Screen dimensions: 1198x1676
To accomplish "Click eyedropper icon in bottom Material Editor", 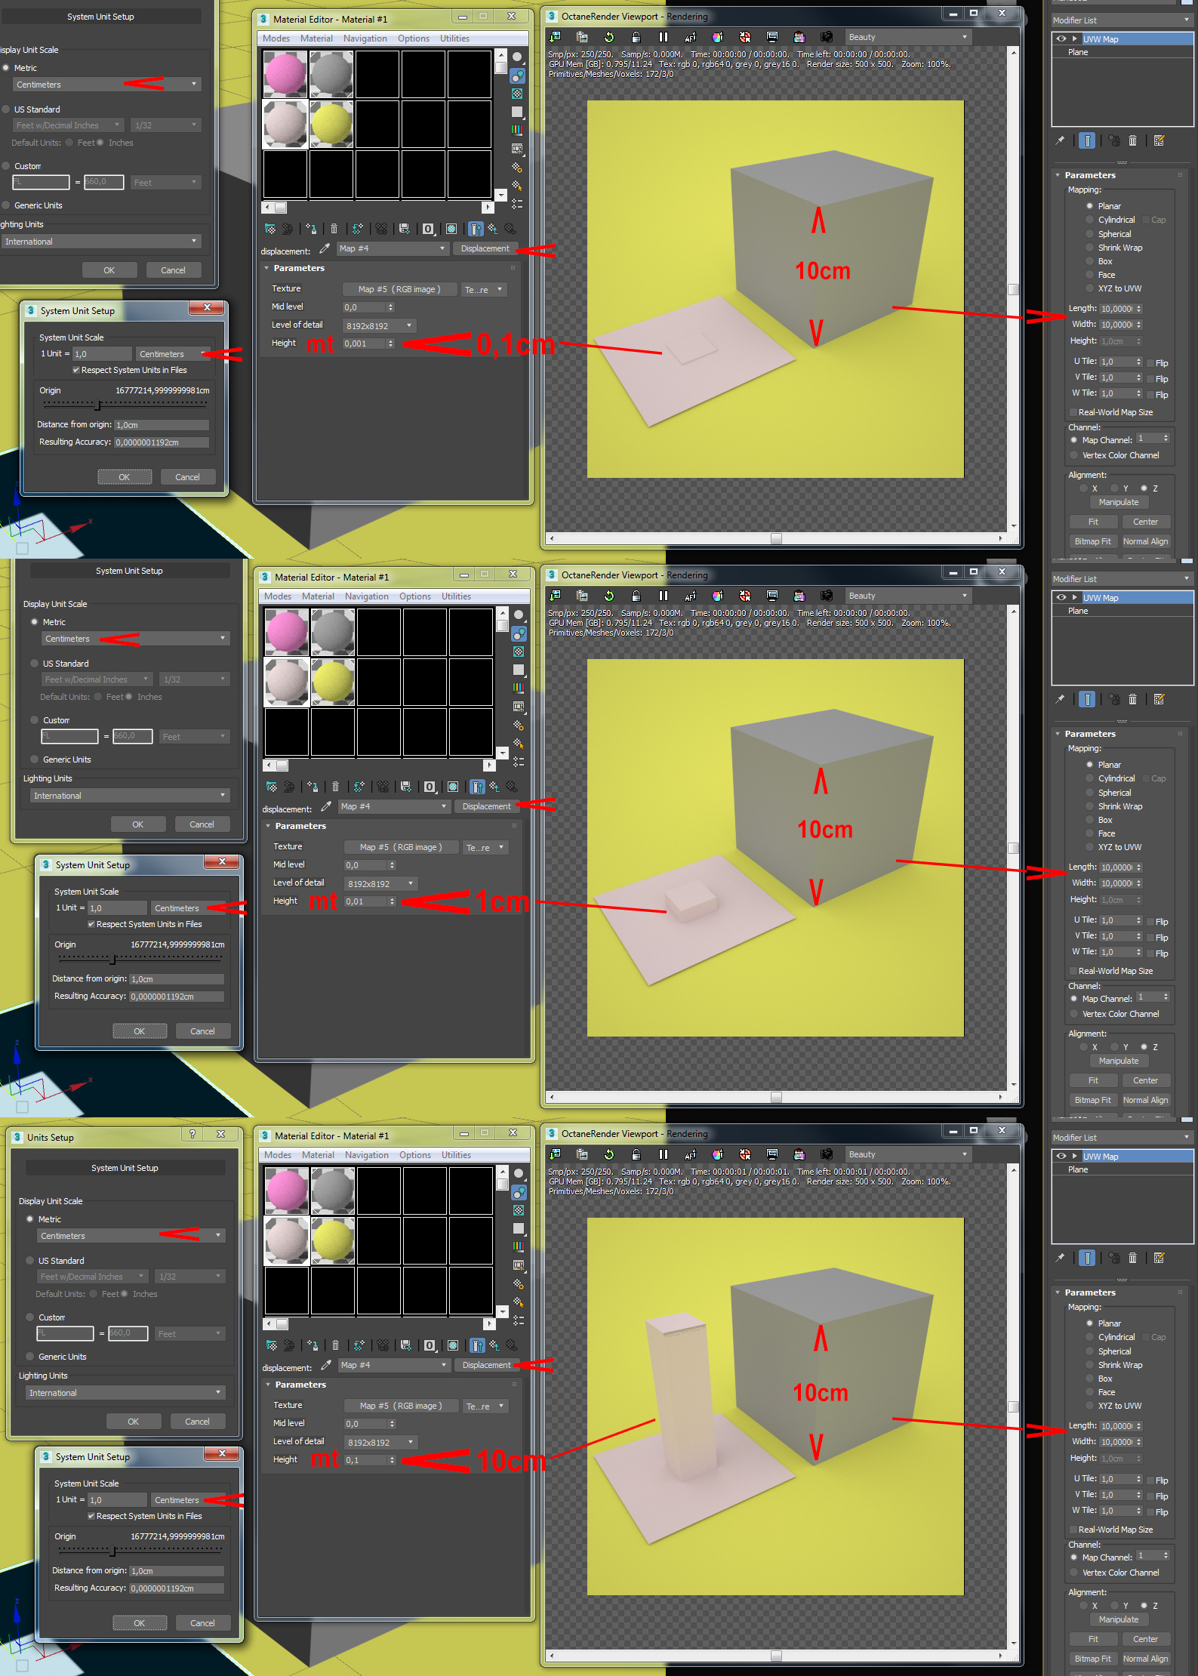I will [326, 1365].
